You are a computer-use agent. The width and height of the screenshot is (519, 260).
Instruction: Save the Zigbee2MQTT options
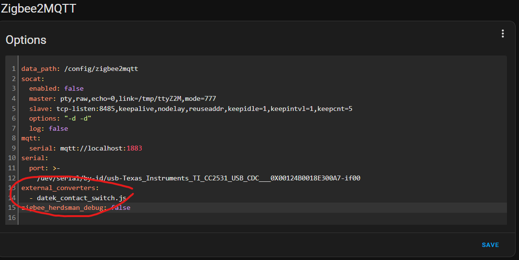[490, 245]
